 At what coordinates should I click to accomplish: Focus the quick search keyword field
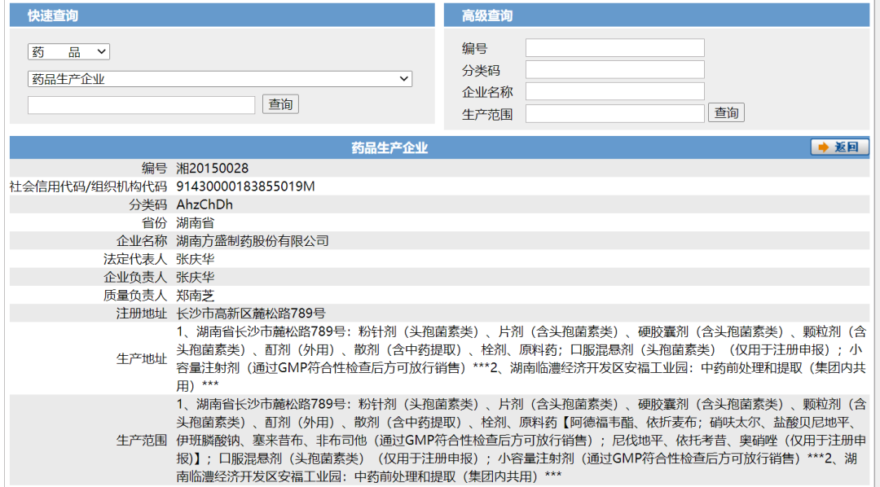pyautogui.click(x=141, y=105)
